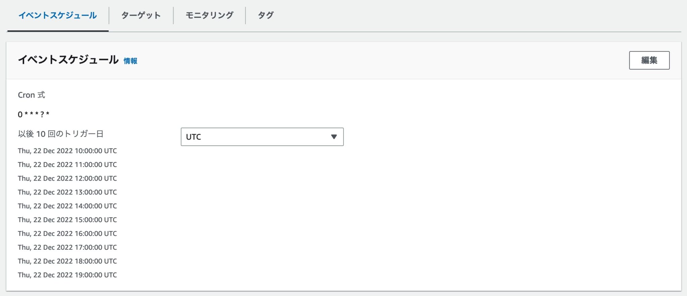Click the cron expression 0 * * * ? *
687x296 pixels.
click(34, 114)
